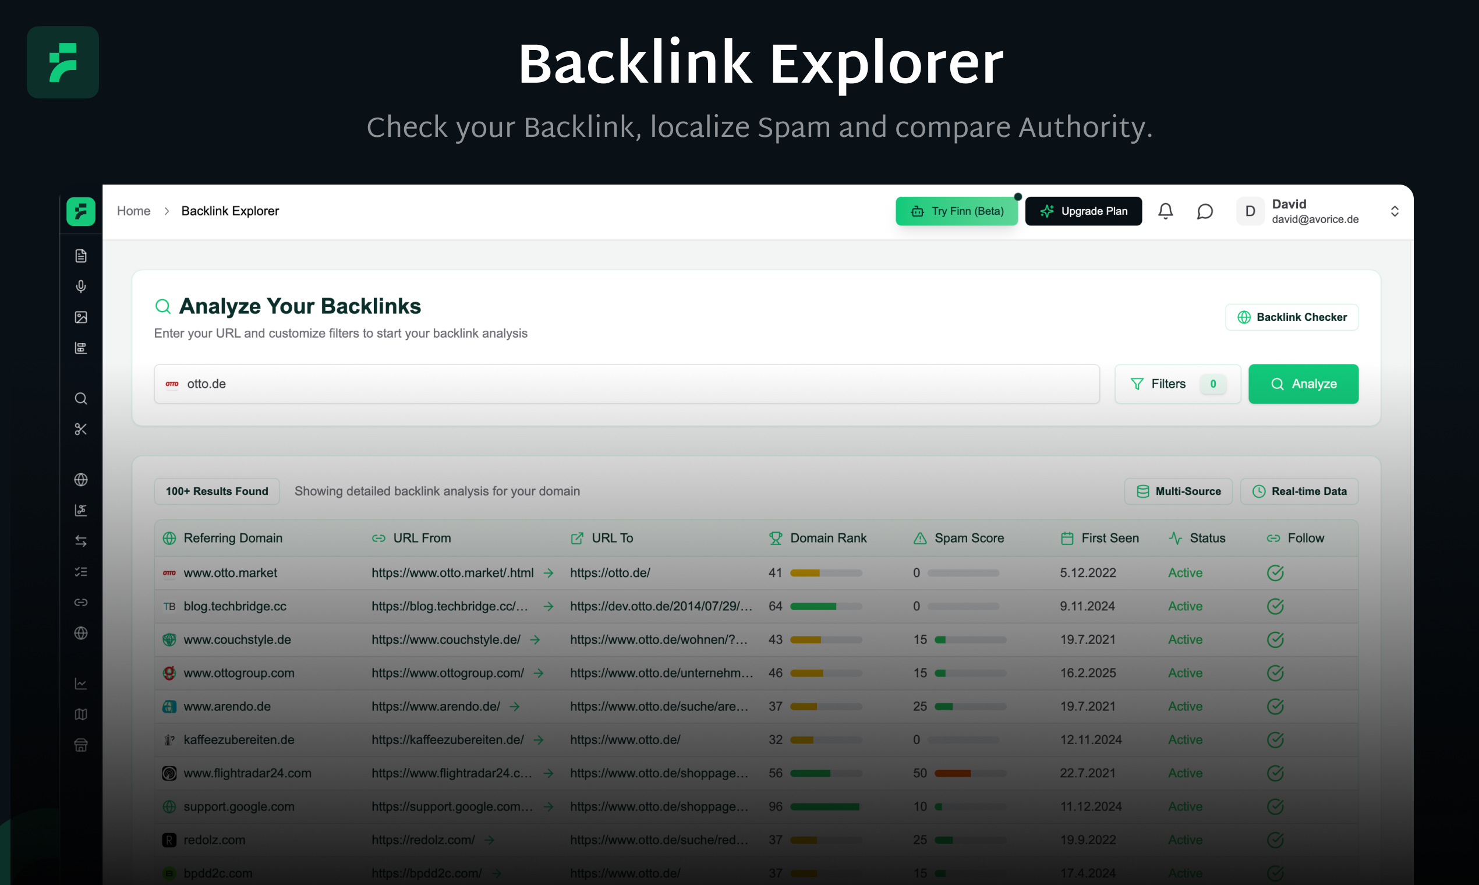Click kaffeezubereiten.de referring domain
Viewport: 1479px width, 885px height.
pos(239,740)
